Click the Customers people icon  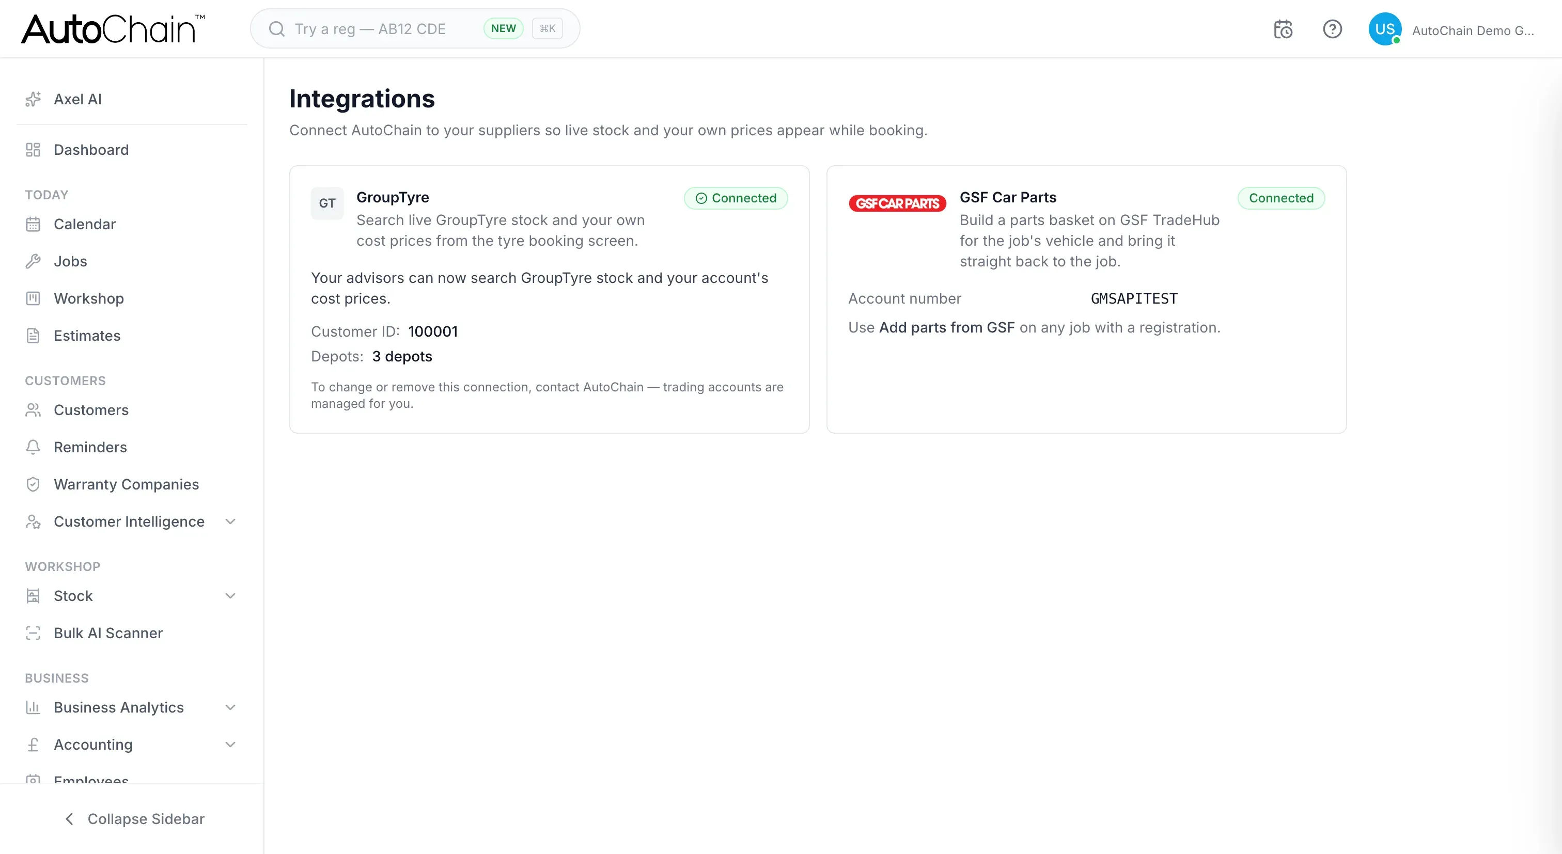33,410
